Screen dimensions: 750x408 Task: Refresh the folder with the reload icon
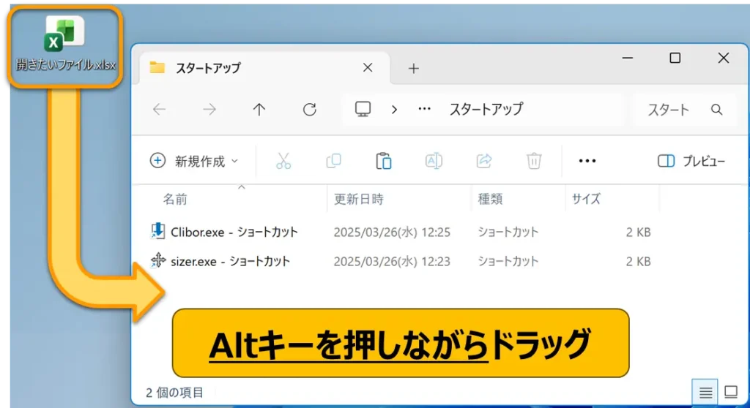[x=309, y=110]
